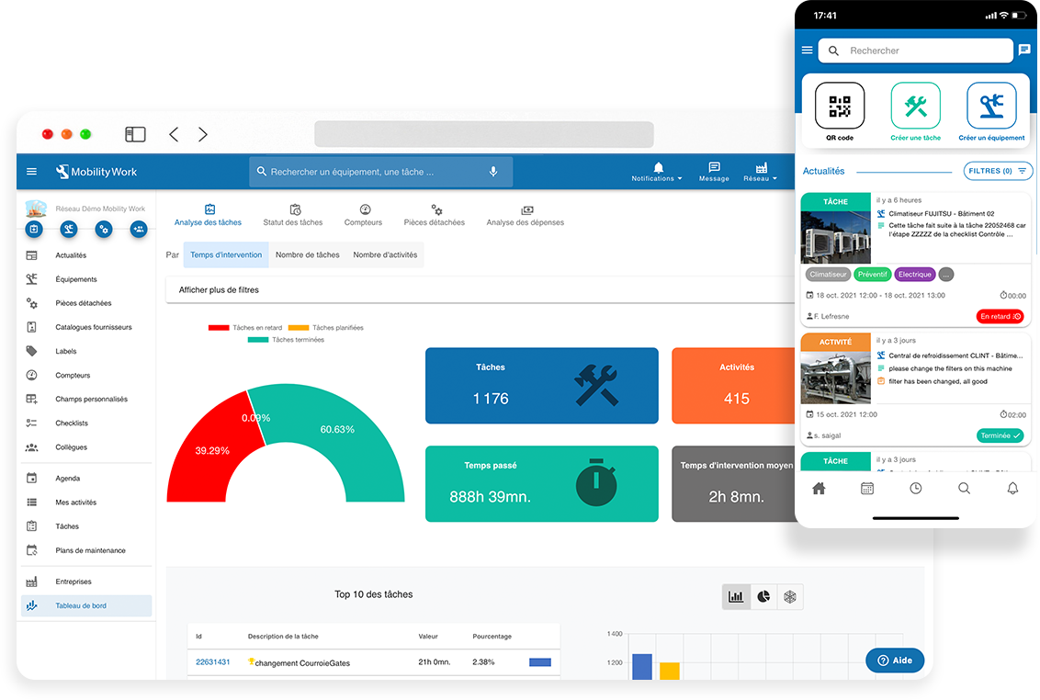Click the Champs personnalisés sidebar icon

pyautogui.click(x=31, y=399)
